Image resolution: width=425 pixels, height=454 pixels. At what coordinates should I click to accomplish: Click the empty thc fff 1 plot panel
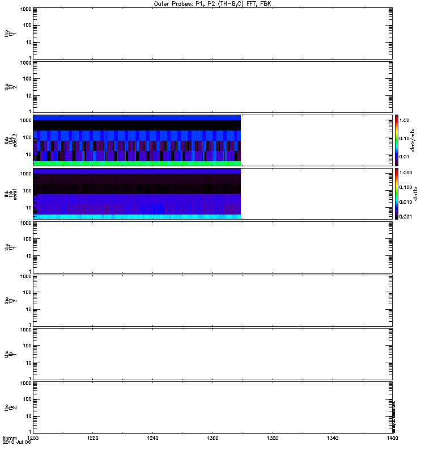(x=213, y=247)
